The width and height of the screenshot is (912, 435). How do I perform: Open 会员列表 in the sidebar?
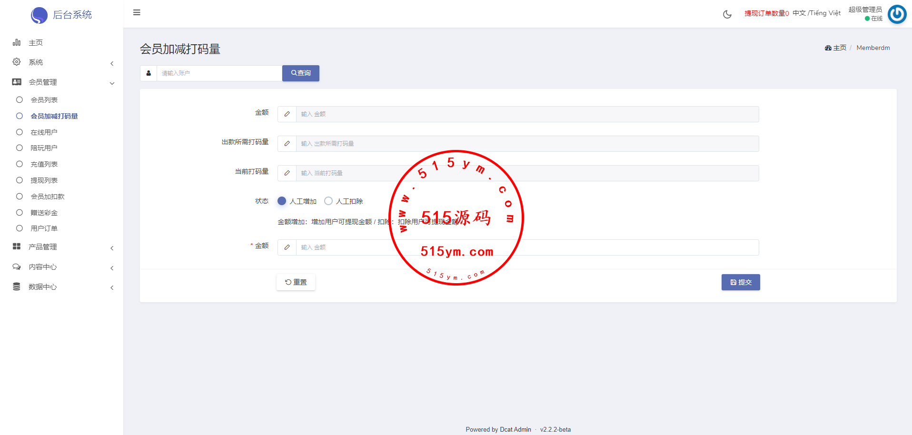click(x=44, y=100)
